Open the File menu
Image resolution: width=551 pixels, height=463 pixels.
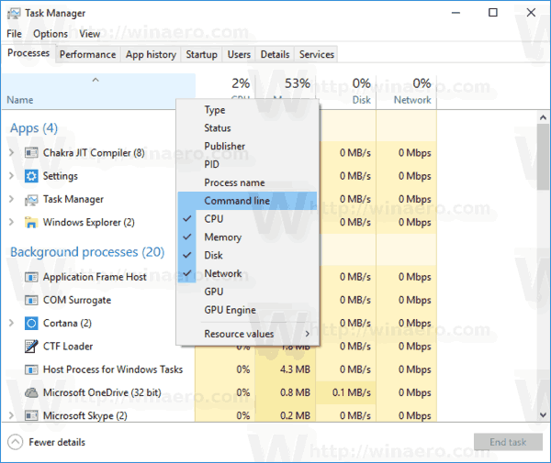tap(14, 34)
